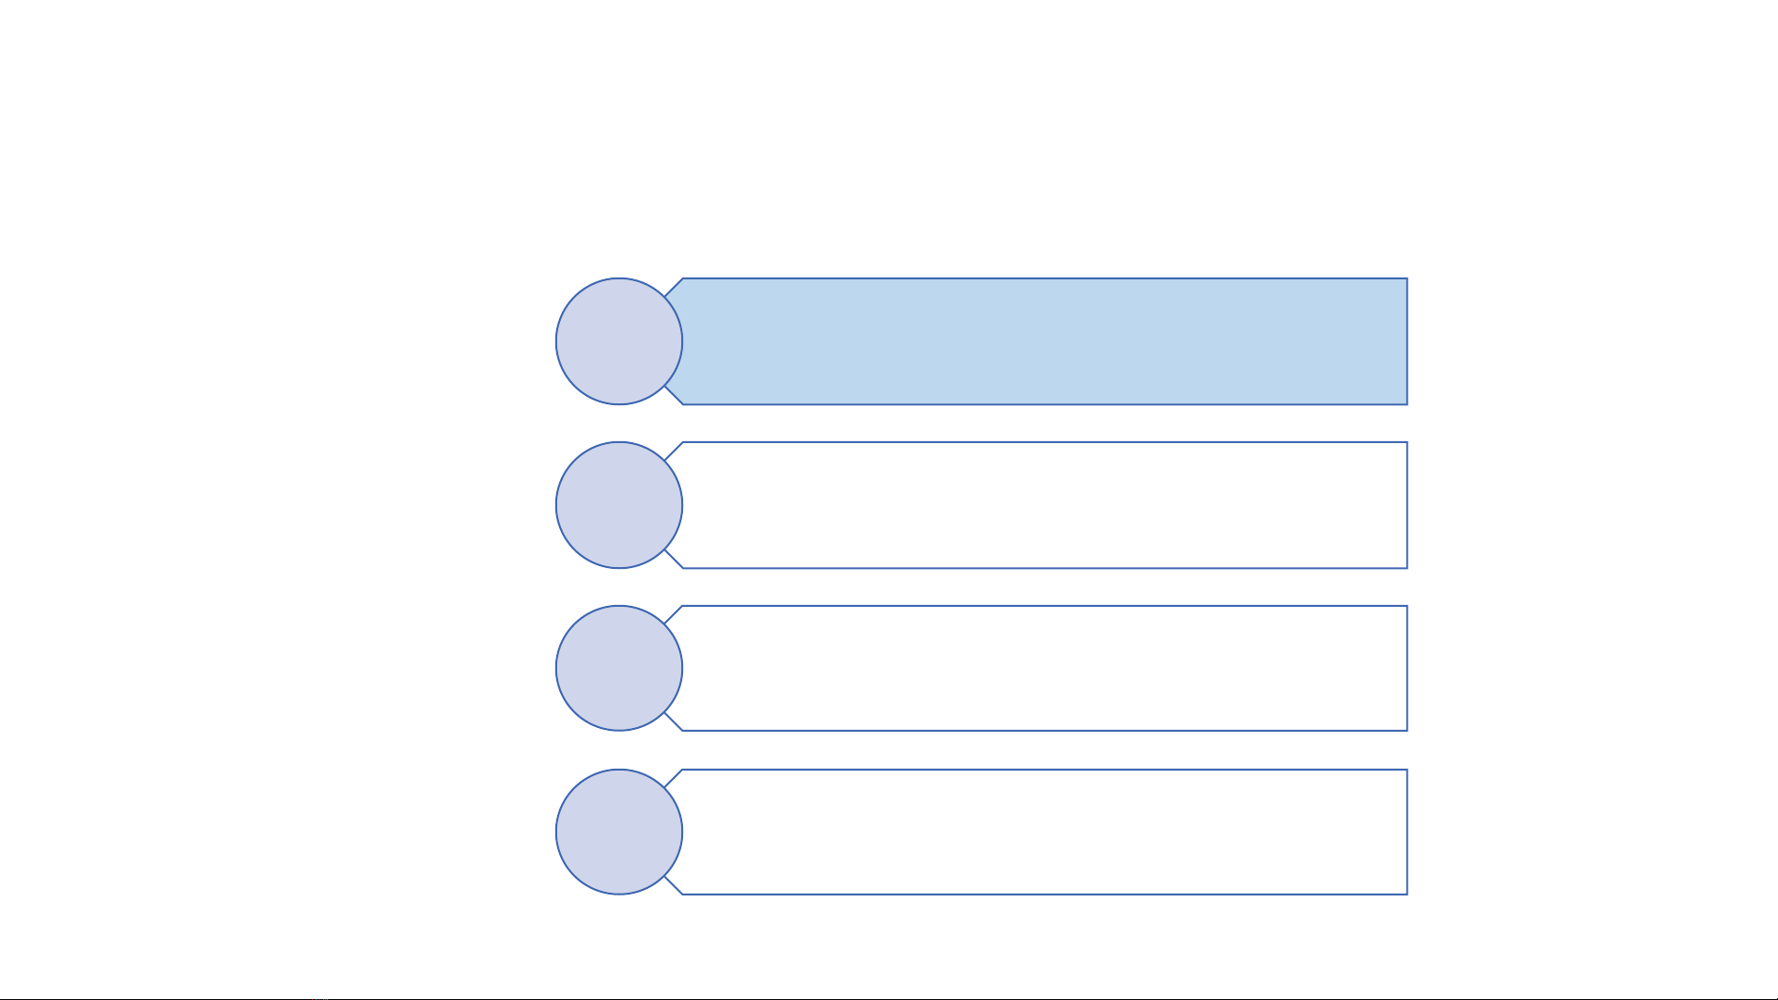Click the right border of the third box
This screenshot has width=1778, height=1000.
[1407, 668]
